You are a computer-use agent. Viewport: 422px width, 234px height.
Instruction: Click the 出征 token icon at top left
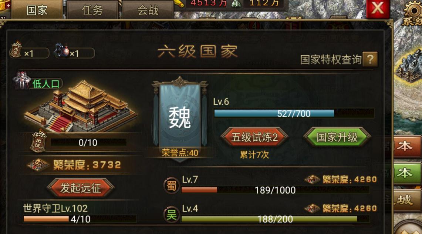[x=16, y=49]
